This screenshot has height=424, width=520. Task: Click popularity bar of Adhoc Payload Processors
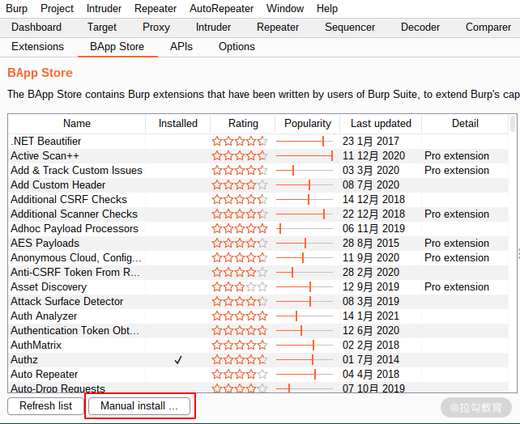(304, 228)
